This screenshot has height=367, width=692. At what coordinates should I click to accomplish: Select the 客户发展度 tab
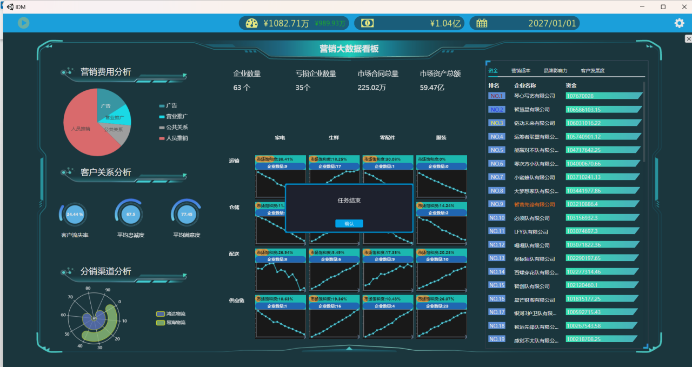[593, 71]
